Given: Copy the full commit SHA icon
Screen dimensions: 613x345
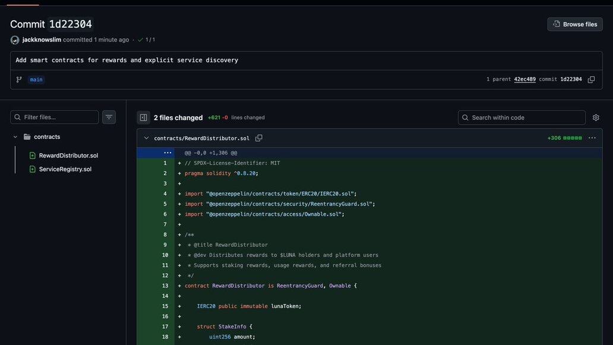Looking at the screenshot, I should (591, 80).
